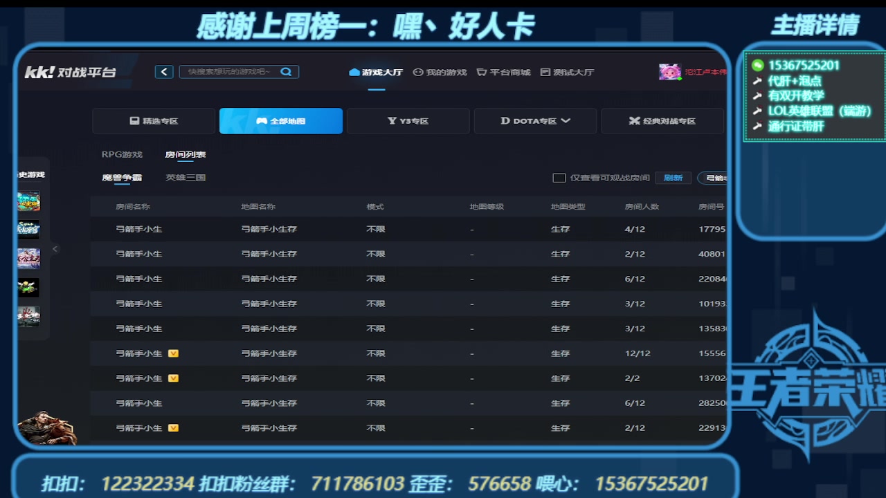Click room number 28250
The width and height of the screenshot is (886, 498).
click(x=712, y=403)
